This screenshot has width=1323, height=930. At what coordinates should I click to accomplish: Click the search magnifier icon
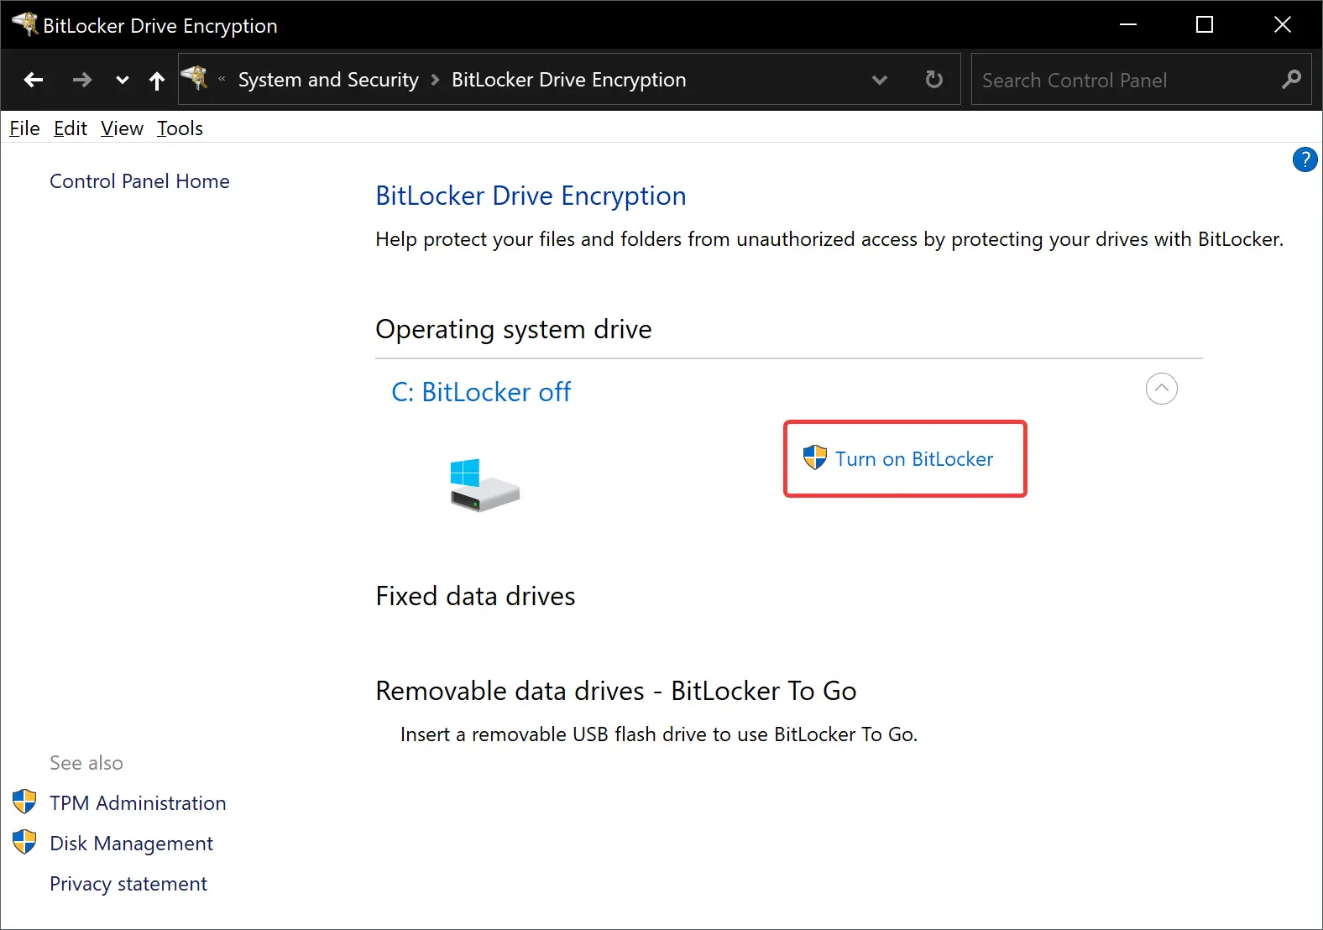(x=1291, y=80)
